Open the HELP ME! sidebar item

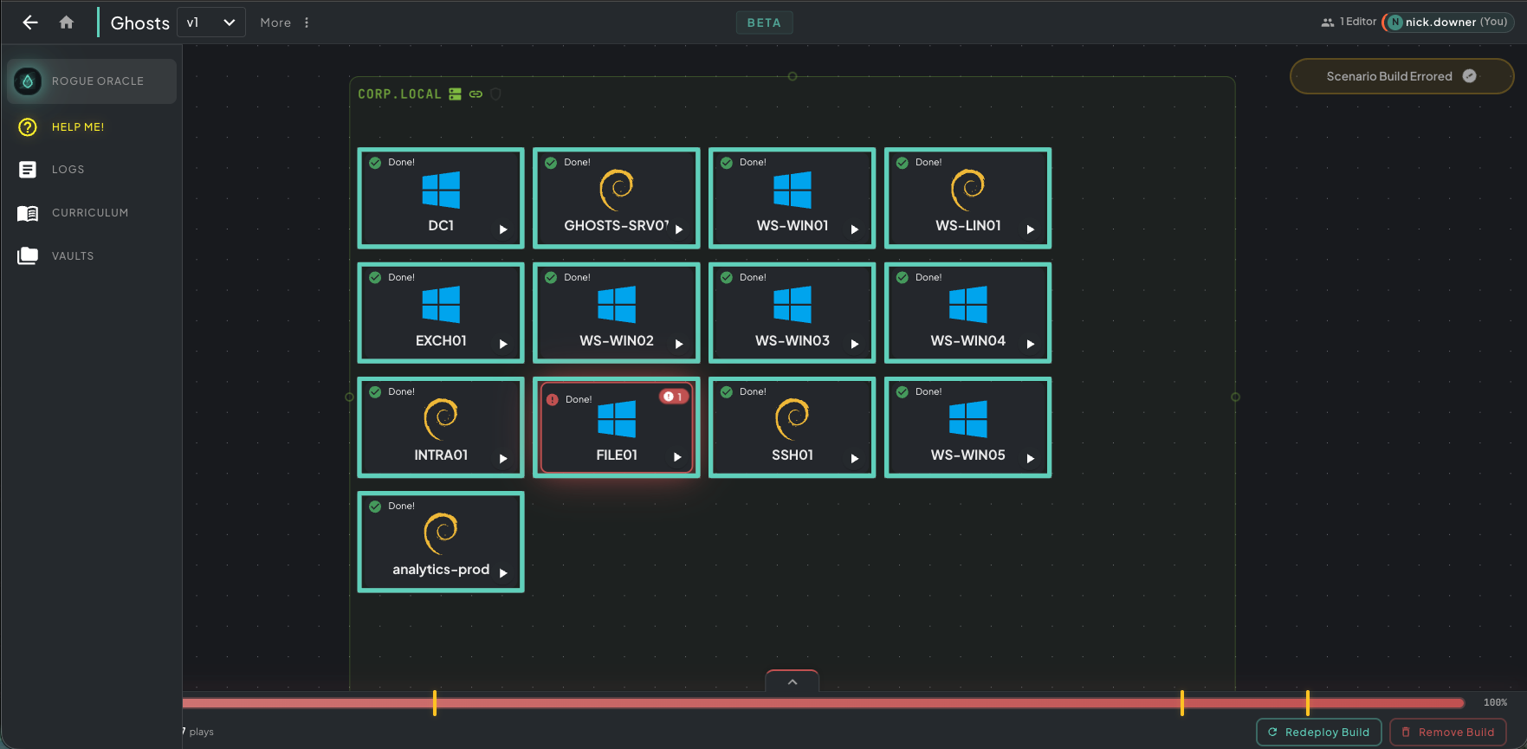pyautogui.click(x=92, y=127)
